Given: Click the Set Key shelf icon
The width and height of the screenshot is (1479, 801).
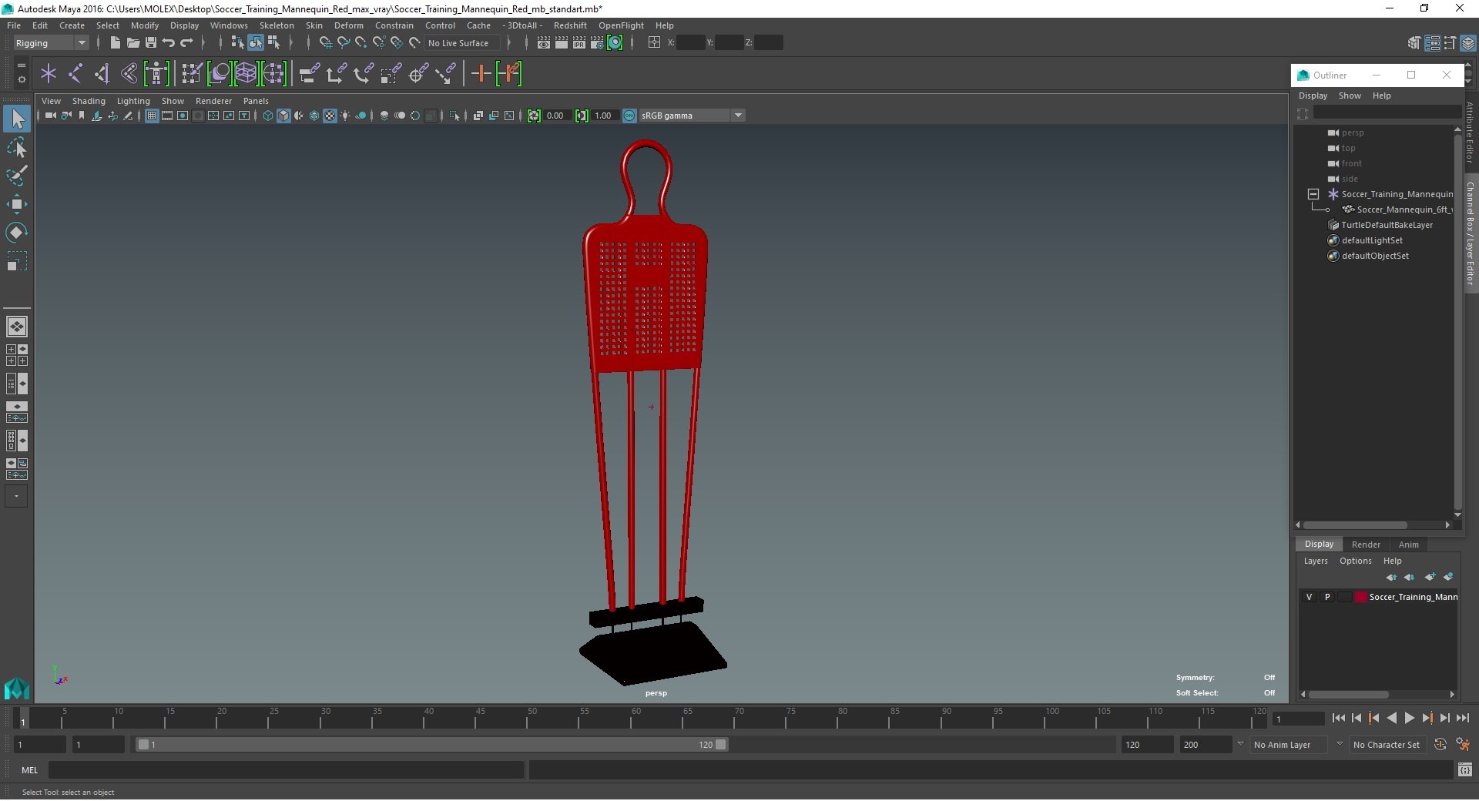Looking at the screenshot, I should tap(481, 74).
